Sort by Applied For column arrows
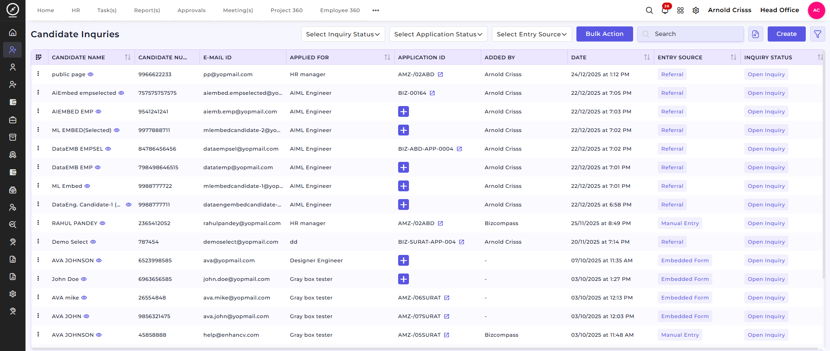 pyautogui.click(x=387, y=57)
